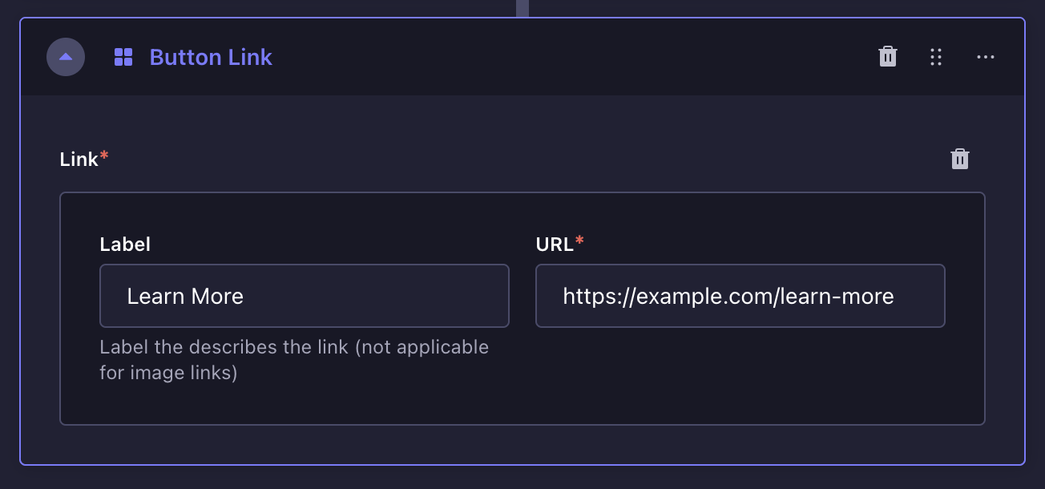This screenshot has height=489, width=1045.
Task: Click the "Link" field label
Action: 79,160
